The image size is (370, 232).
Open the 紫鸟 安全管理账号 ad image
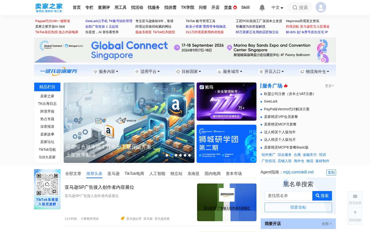(x=227, y=102)
